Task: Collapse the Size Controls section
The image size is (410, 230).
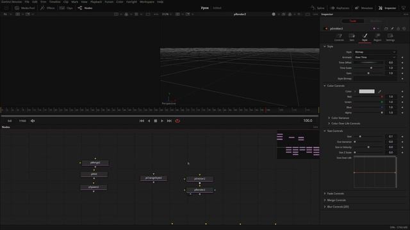Action: coord(325,131)
